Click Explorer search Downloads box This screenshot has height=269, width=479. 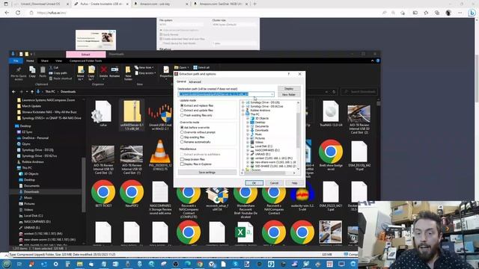(359, 91)
